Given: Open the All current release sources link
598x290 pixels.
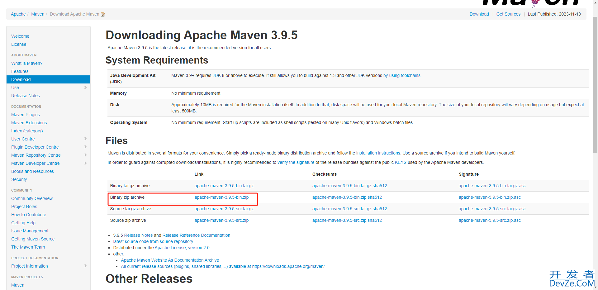Looking at the screenshot, I should click(223, 266).
